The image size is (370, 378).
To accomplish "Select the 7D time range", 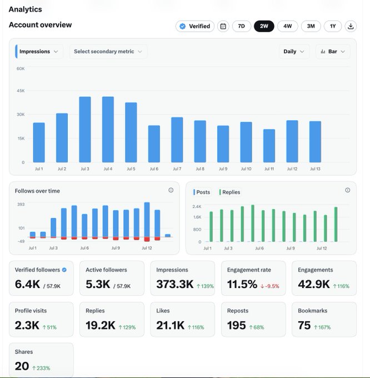I will pyautogui.click(x=241, y=26).
